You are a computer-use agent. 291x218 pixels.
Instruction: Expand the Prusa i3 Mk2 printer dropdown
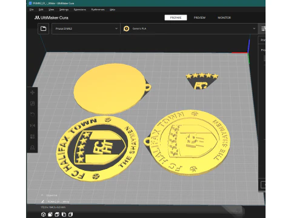coord(86,28)
